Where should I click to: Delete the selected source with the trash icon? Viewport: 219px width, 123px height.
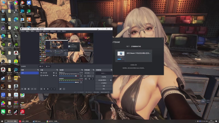(44, 89)
